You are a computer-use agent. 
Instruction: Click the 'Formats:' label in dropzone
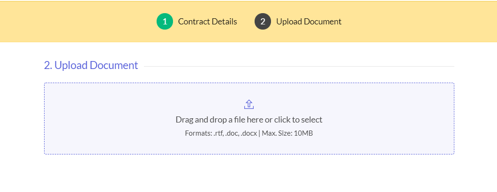199,133
